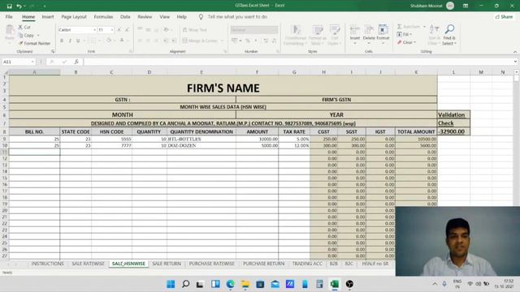This screenshot has height=292, width=520.
Task: Select the Format Painter tool
Action: [34, 43]
